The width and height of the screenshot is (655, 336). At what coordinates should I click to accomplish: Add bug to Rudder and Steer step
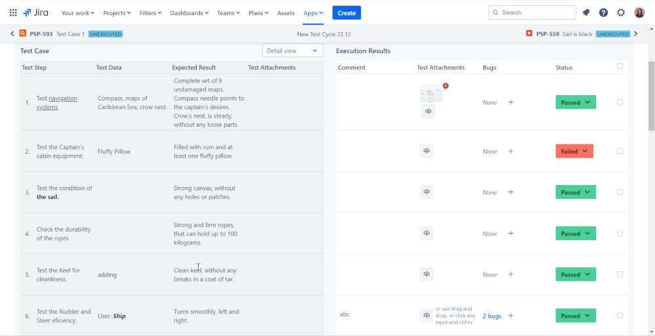pyautogui.click(x=511, y=316)
